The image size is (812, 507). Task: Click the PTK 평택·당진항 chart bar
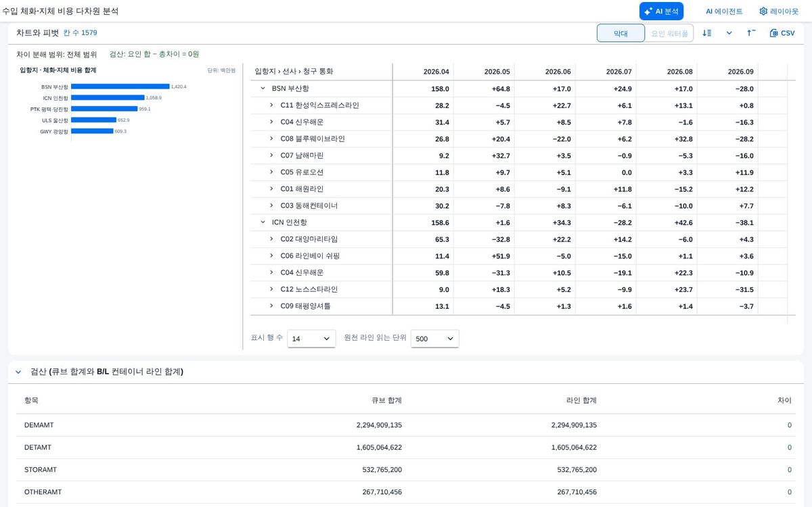tap(104, 109)
